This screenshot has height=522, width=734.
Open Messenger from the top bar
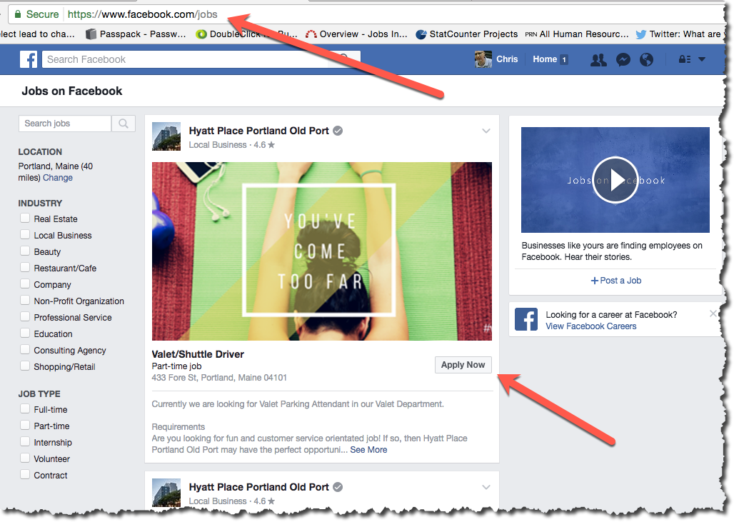[x=623, y=59]
